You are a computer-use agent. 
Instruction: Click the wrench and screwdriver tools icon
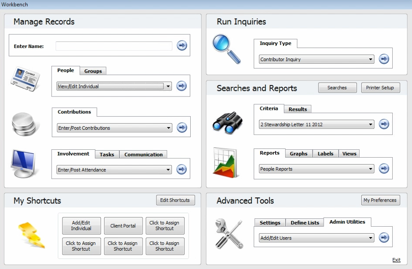pyautogui.click(x=229, y=234)
